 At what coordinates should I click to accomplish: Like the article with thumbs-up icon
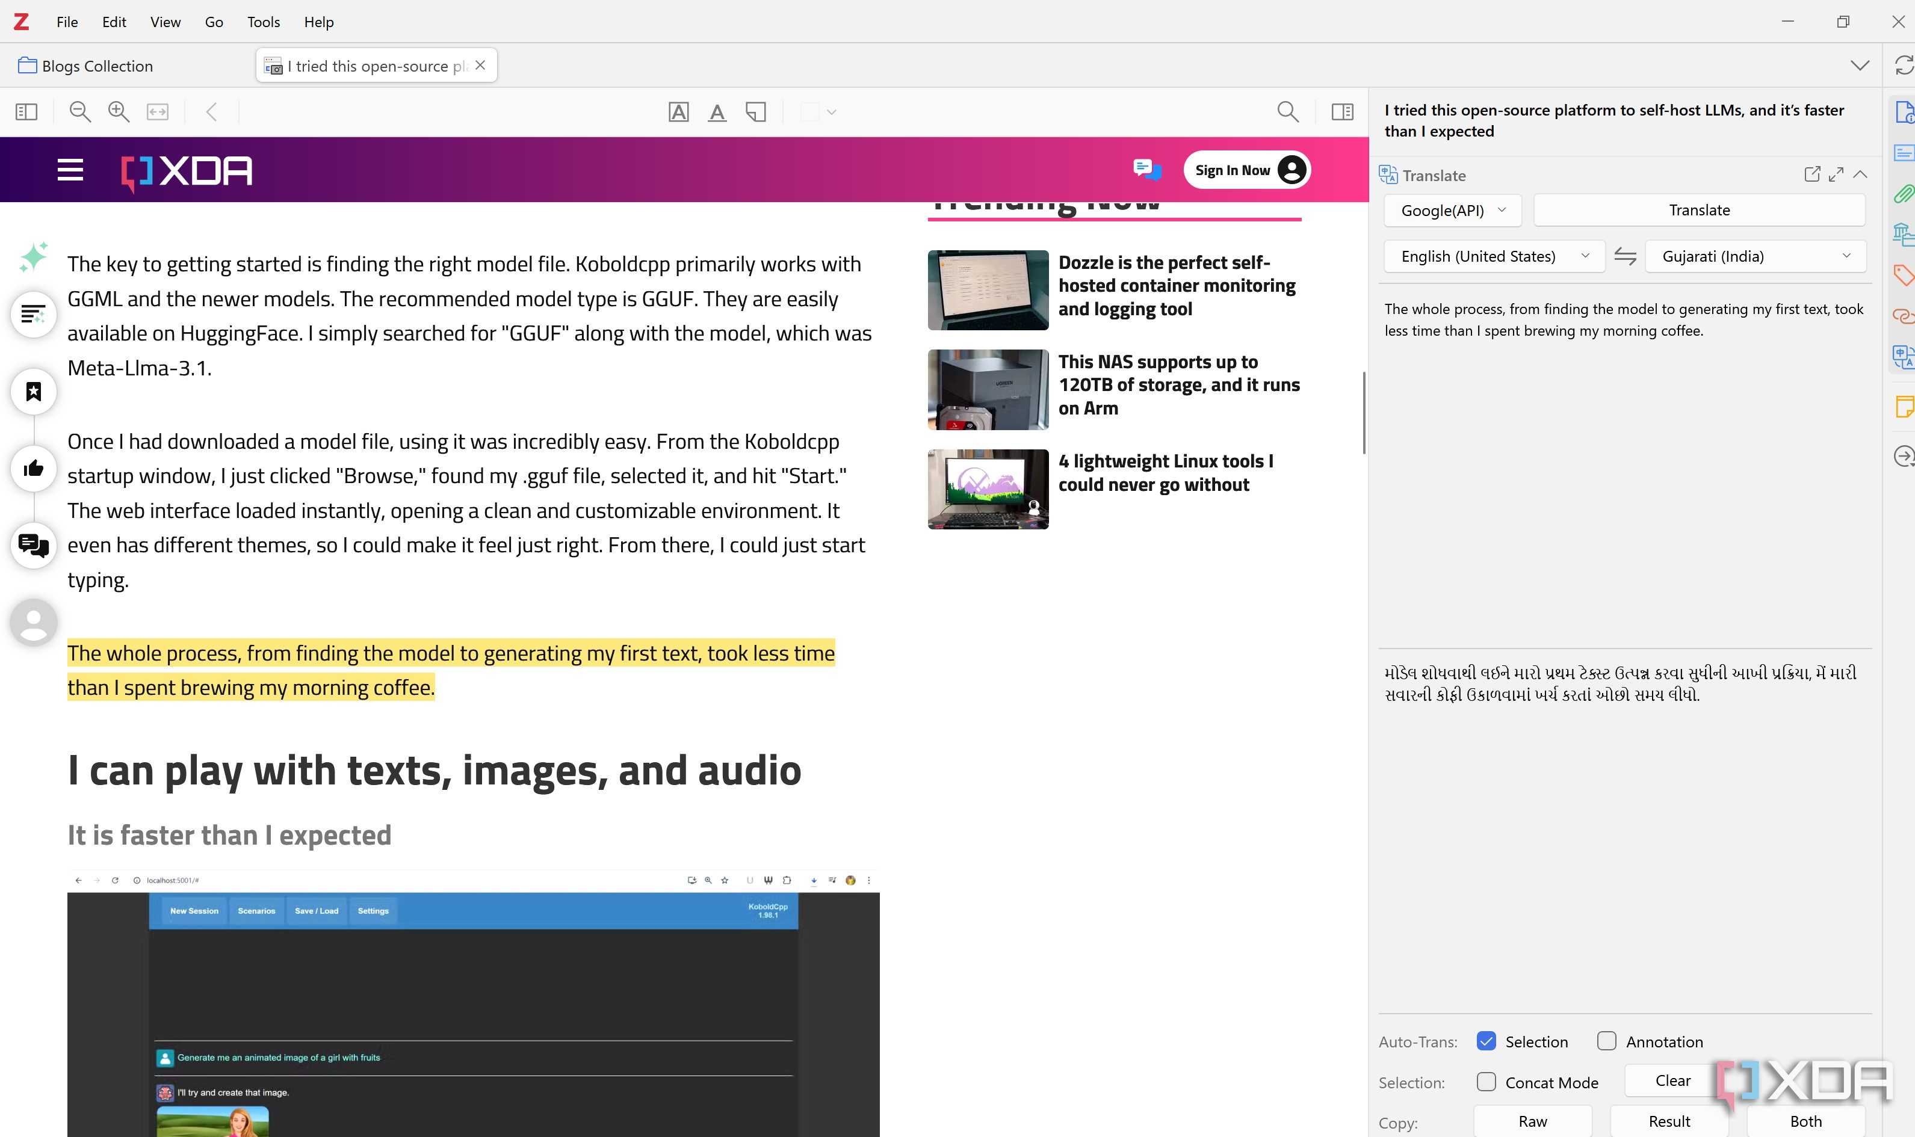coord(34,468)
